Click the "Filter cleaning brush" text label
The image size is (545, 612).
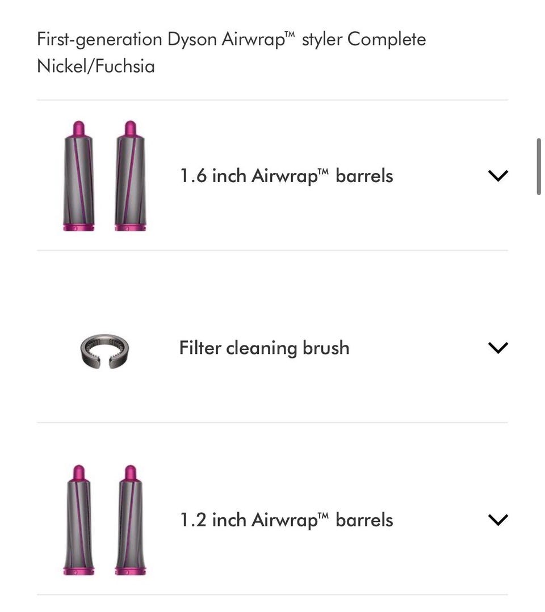tap(264, 348)
